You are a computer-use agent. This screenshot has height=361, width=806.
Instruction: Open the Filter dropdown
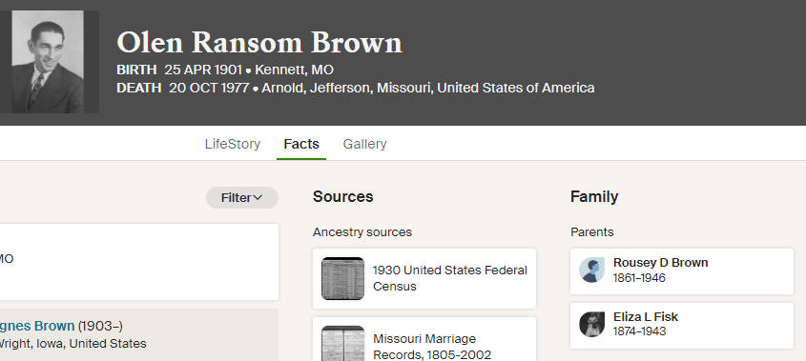point(242,198)
